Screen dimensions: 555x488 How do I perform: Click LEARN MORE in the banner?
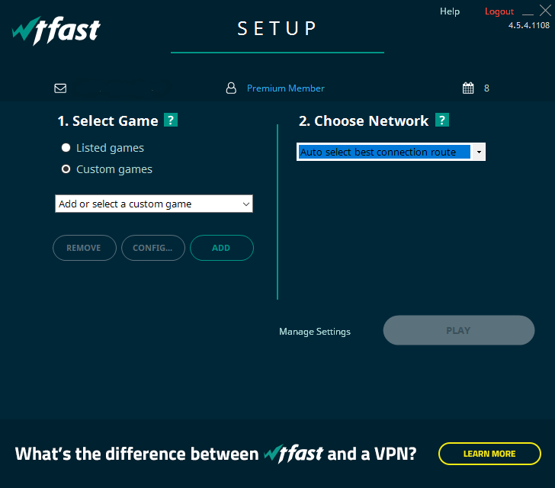point(489,454)
